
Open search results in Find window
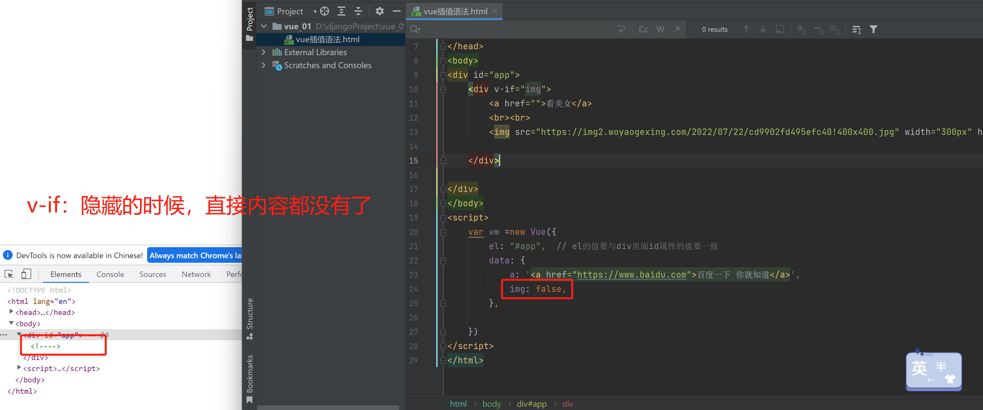780,29
